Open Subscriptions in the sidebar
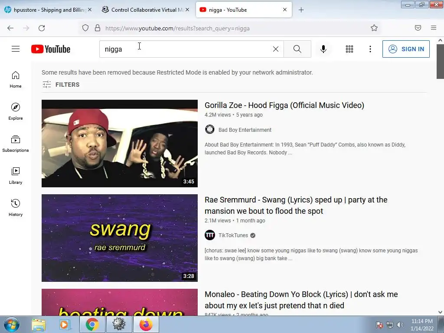The image size is (444, 333). [x=16, y=144]
